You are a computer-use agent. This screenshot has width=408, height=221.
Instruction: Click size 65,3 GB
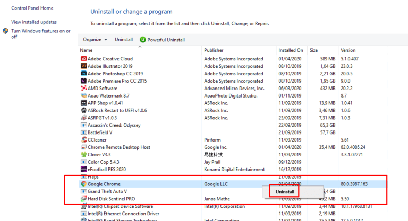tap(328, 125)
